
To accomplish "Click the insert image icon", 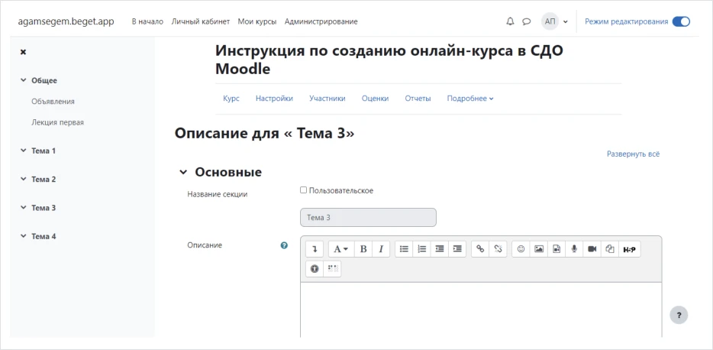I will [x=539, y=249].
